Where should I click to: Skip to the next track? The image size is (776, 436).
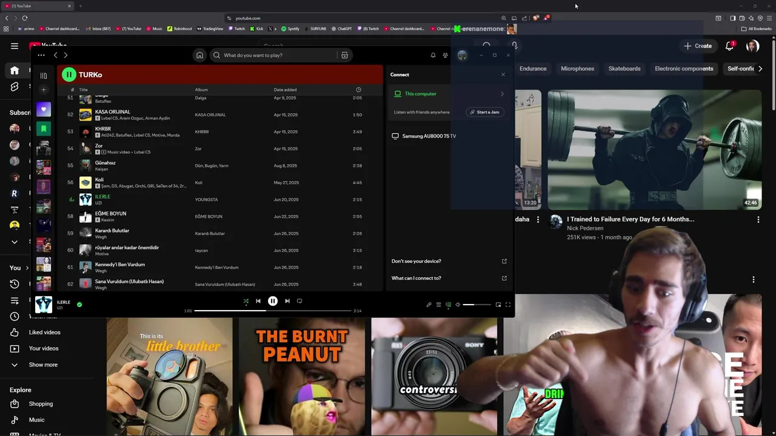287,301
